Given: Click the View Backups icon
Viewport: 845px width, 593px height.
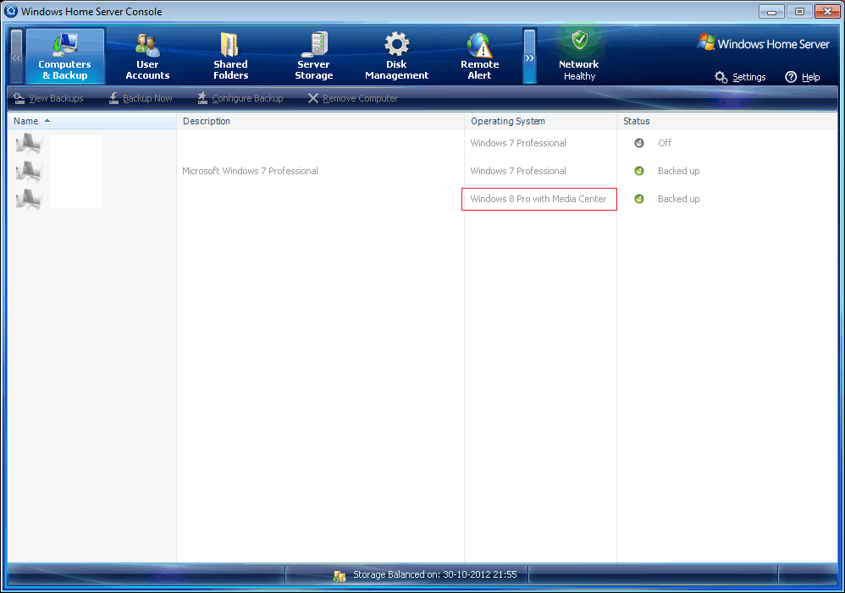Looking at the screenshot, I should click(x=19, y=98).
